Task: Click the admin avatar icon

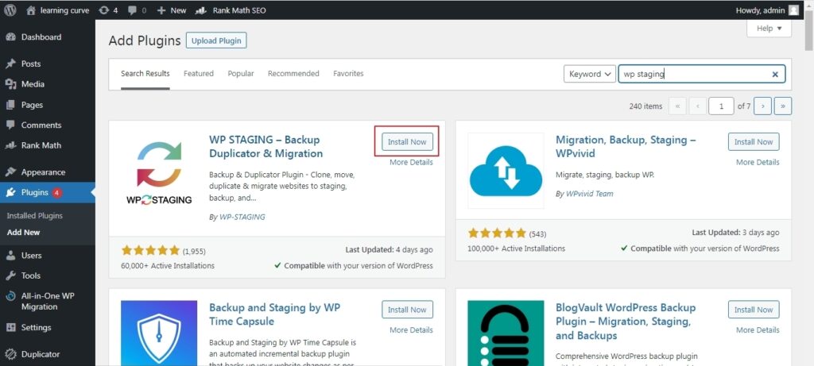Action: click(793, 10)
